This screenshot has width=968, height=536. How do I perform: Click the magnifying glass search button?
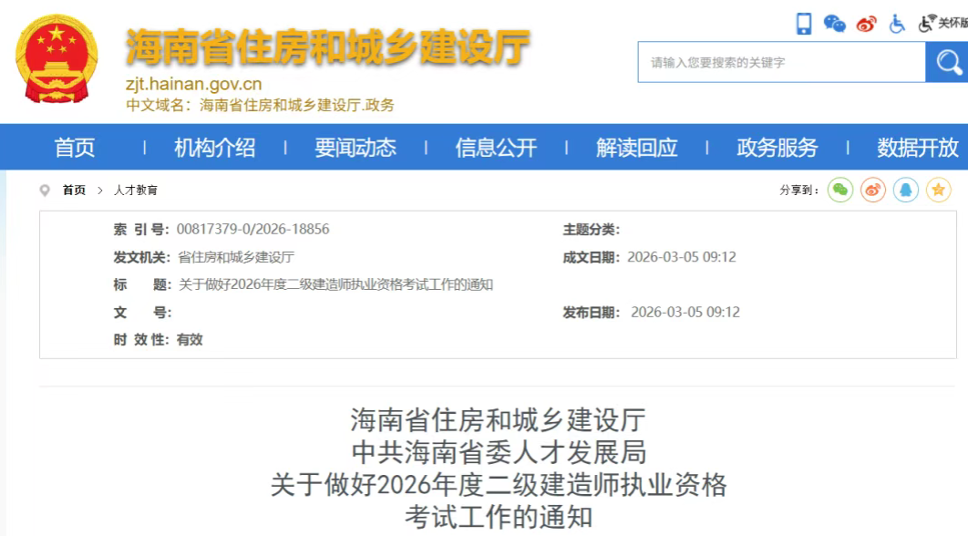[947, 62]
